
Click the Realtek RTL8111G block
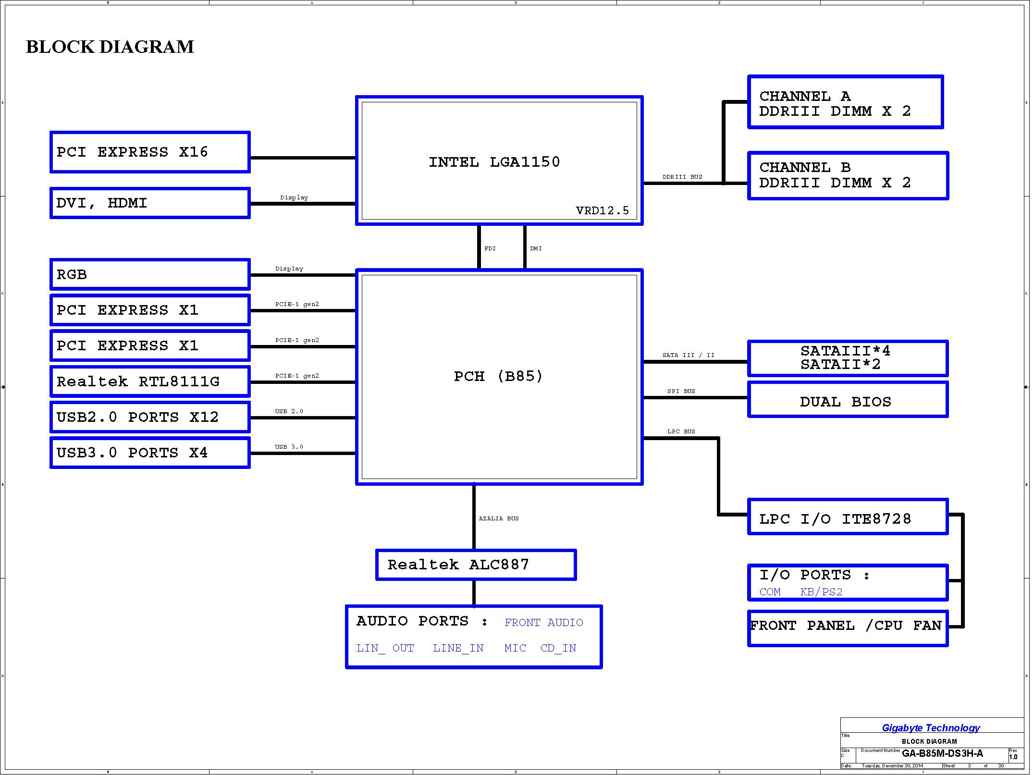150,381
